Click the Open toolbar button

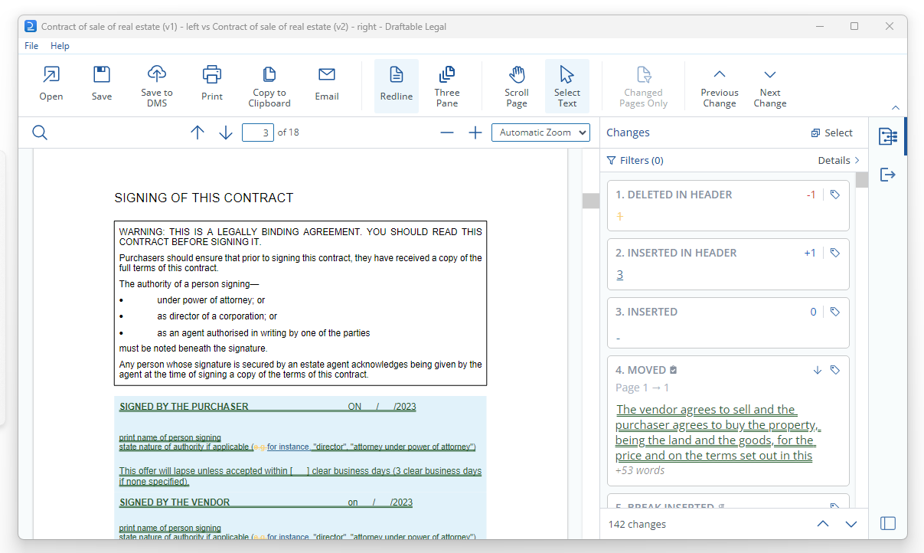point(51,84)
